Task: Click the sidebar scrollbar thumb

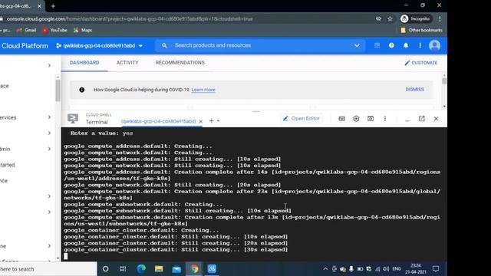Action: pyautogui.click(x=58, y=90)
